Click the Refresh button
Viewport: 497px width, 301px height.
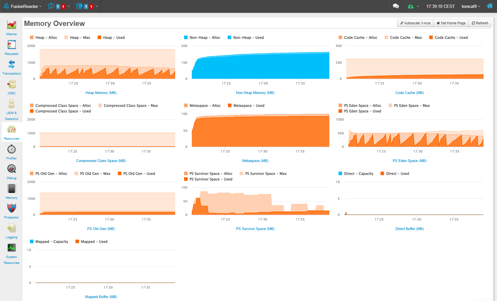pos(480,23)
